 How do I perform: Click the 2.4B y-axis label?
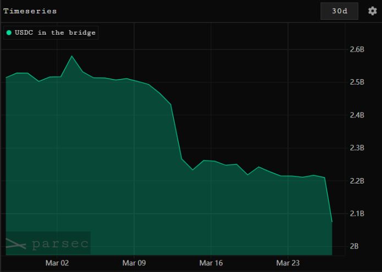[357, 115]
